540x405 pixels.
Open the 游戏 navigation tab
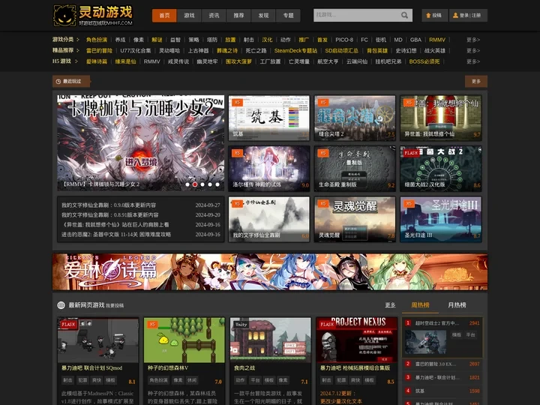pyautogui.click(x=189, y=16)
